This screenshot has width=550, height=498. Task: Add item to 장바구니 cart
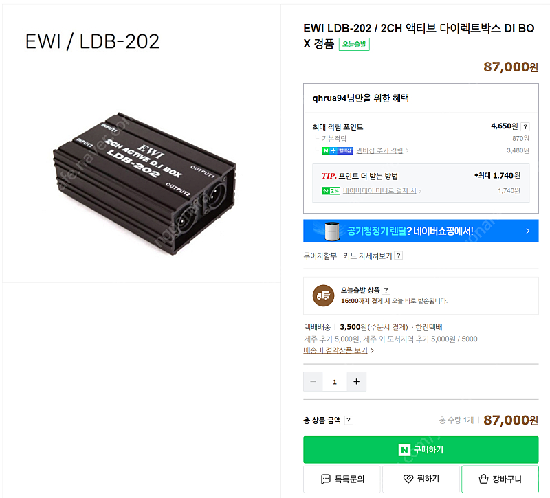[499, 479]
